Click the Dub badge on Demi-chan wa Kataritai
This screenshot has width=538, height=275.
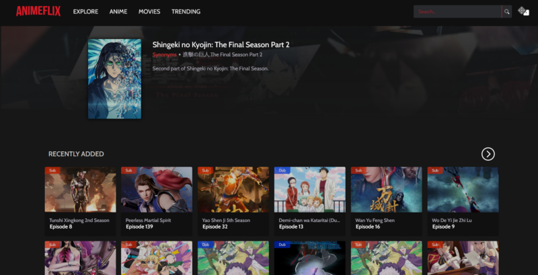click(x=282, y=170)
